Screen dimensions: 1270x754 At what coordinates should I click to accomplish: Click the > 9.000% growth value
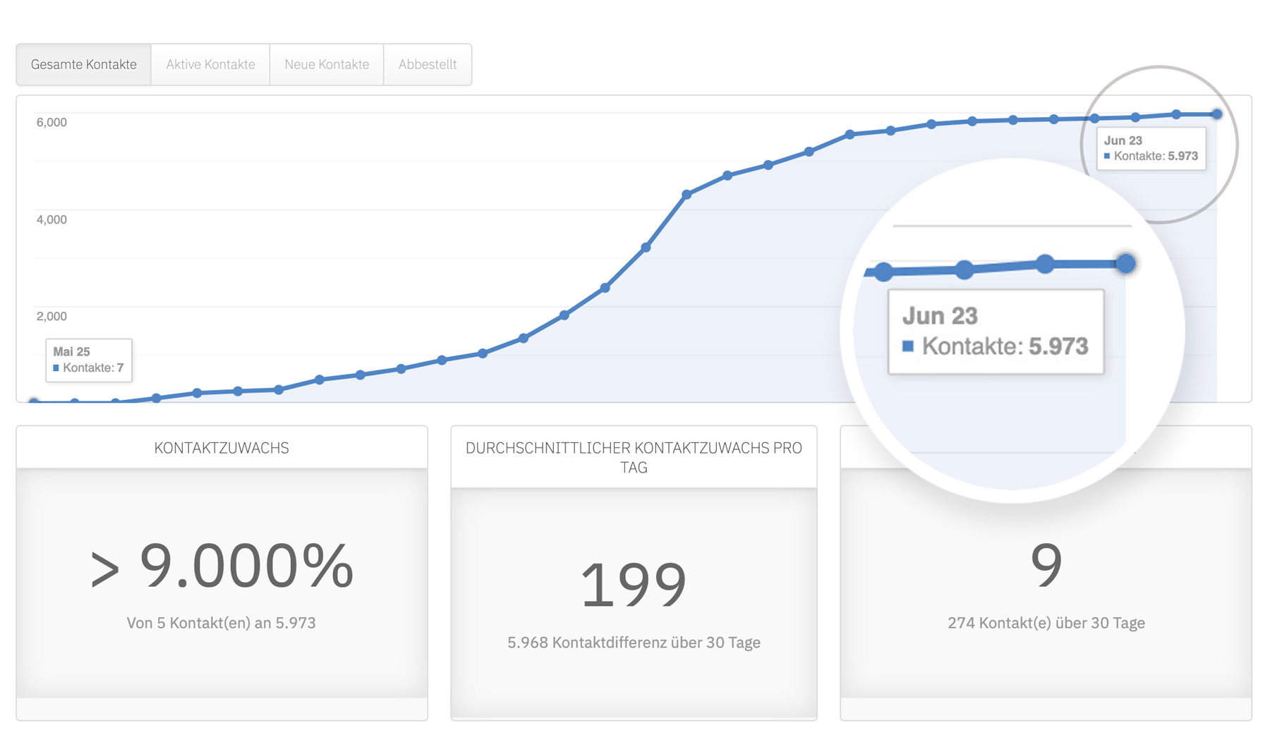[x=222, y=566]
